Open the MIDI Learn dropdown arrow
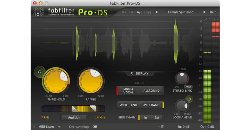The width and height of the screenshot is (250, 130). click(59, 127)
